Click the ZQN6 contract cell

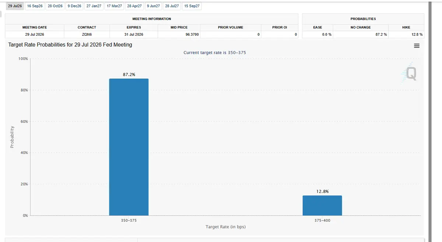pos(87,35)
